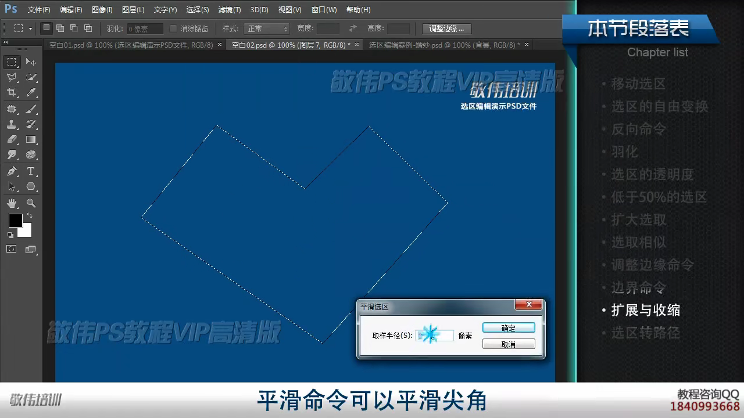Close the 空白02.psd document tab
Viewport: 744px width, 418px height.
tap(356, 45)
